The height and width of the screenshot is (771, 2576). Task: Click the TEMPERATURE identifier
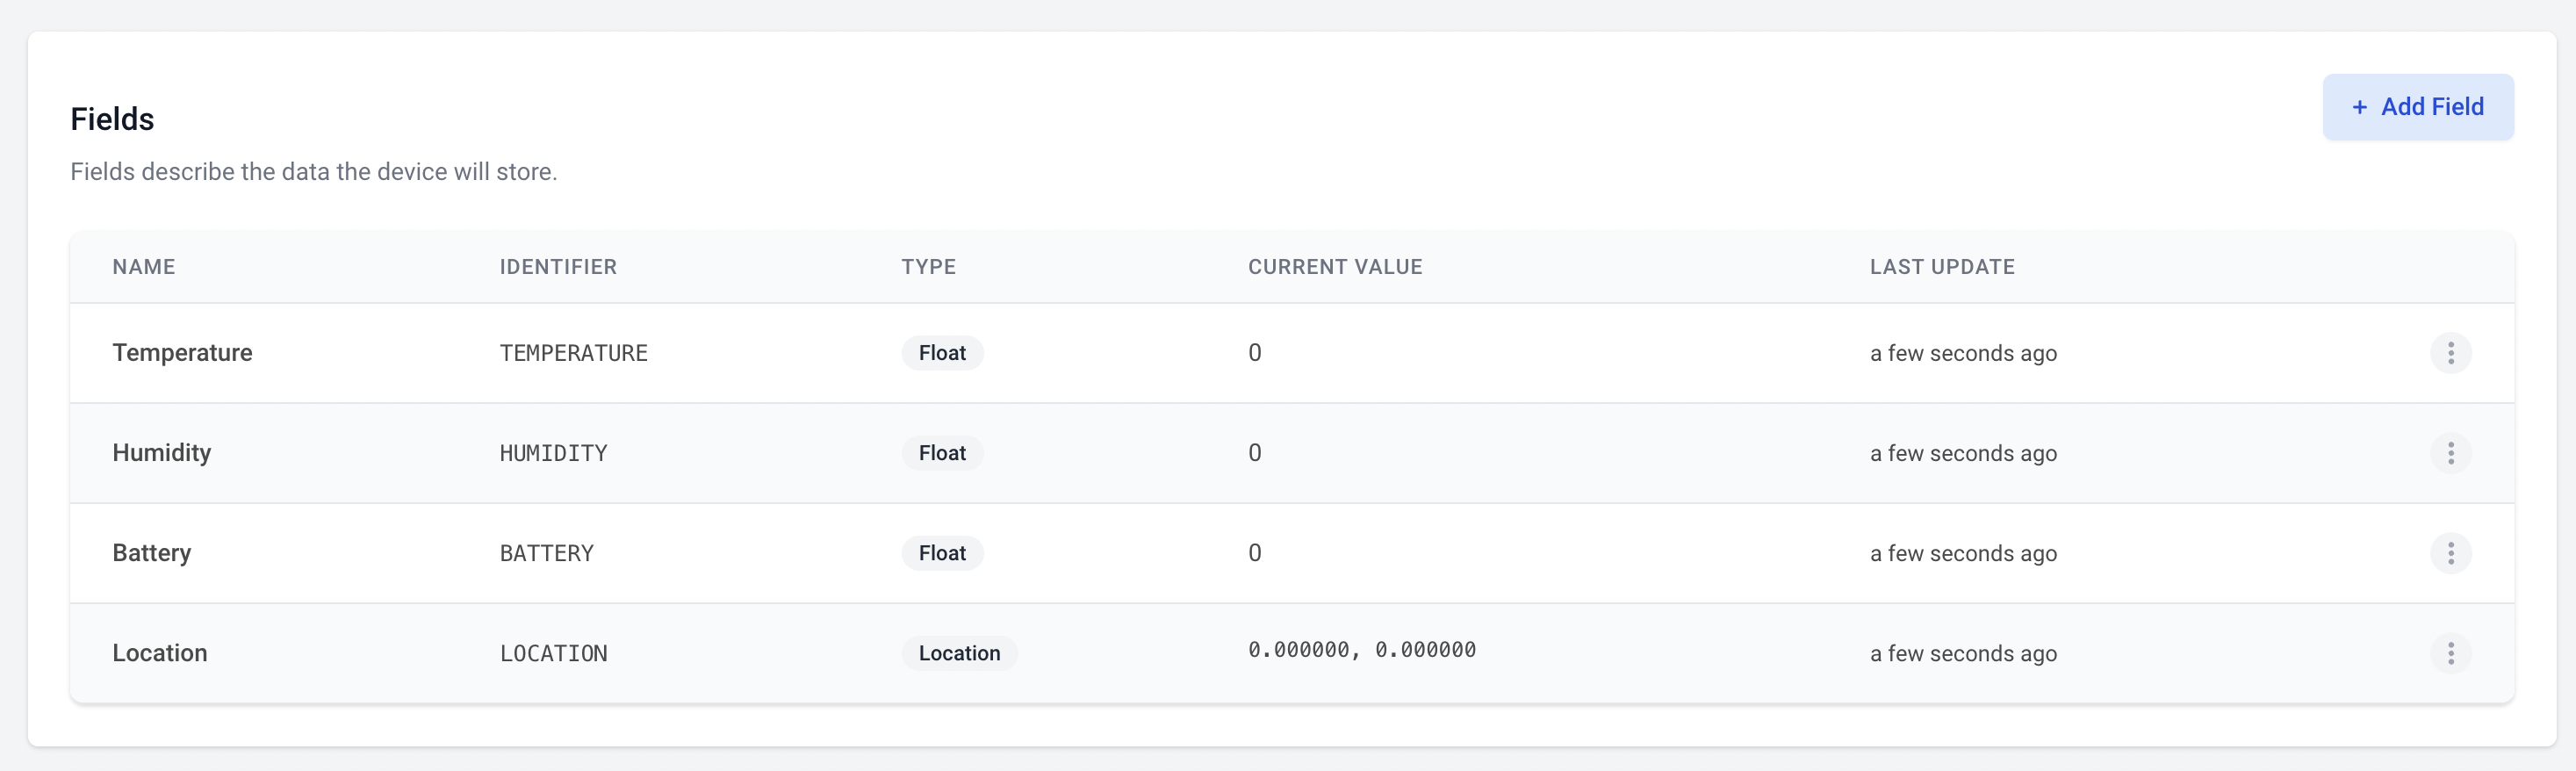coord(573,353)
